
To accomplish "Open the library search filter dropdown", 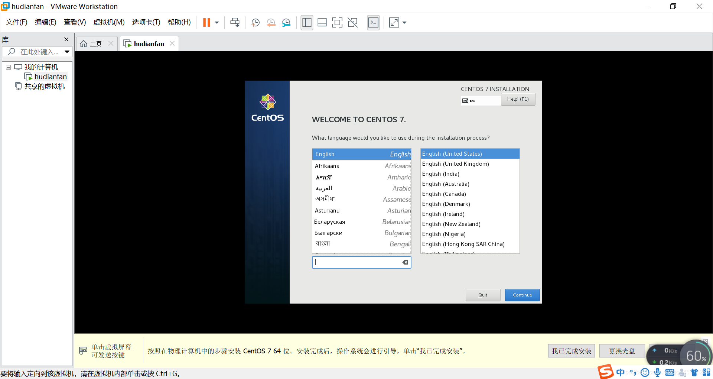I will [x=67, y=52].
